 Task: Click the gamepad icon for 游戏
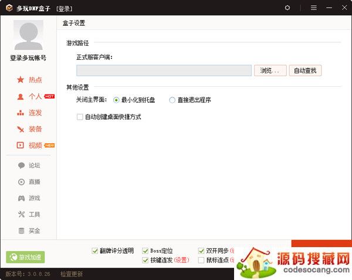pyautogui.click(x=21, y=198)
